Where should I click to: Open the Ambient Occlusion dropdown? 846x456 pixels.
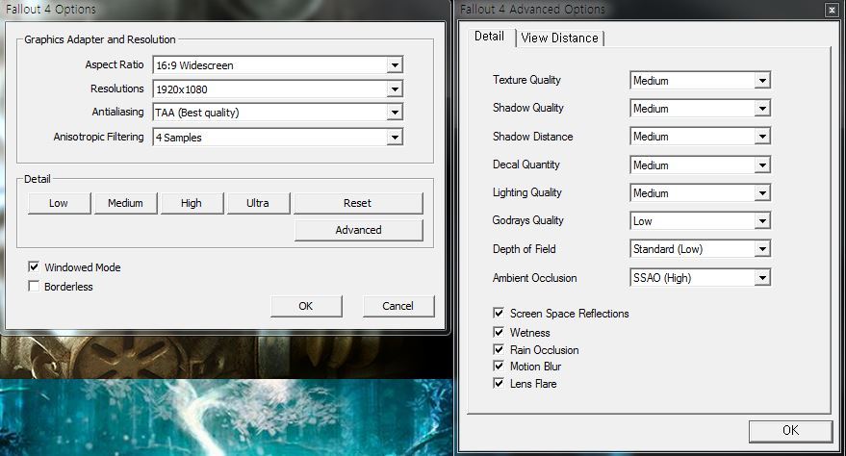(x=700, y=278)
